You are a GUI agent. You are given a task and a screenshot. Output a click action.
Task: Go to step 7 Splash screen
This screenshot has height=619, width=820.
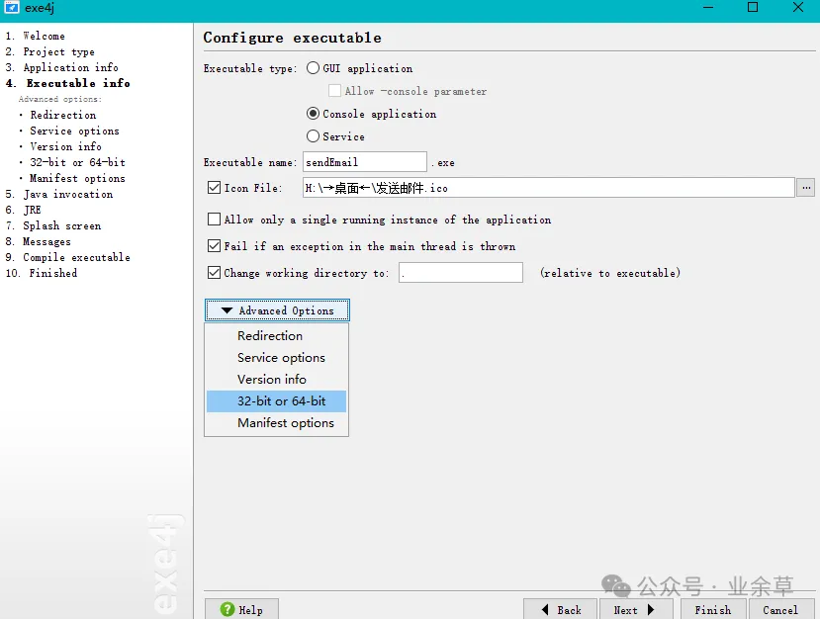click(53, 225)
